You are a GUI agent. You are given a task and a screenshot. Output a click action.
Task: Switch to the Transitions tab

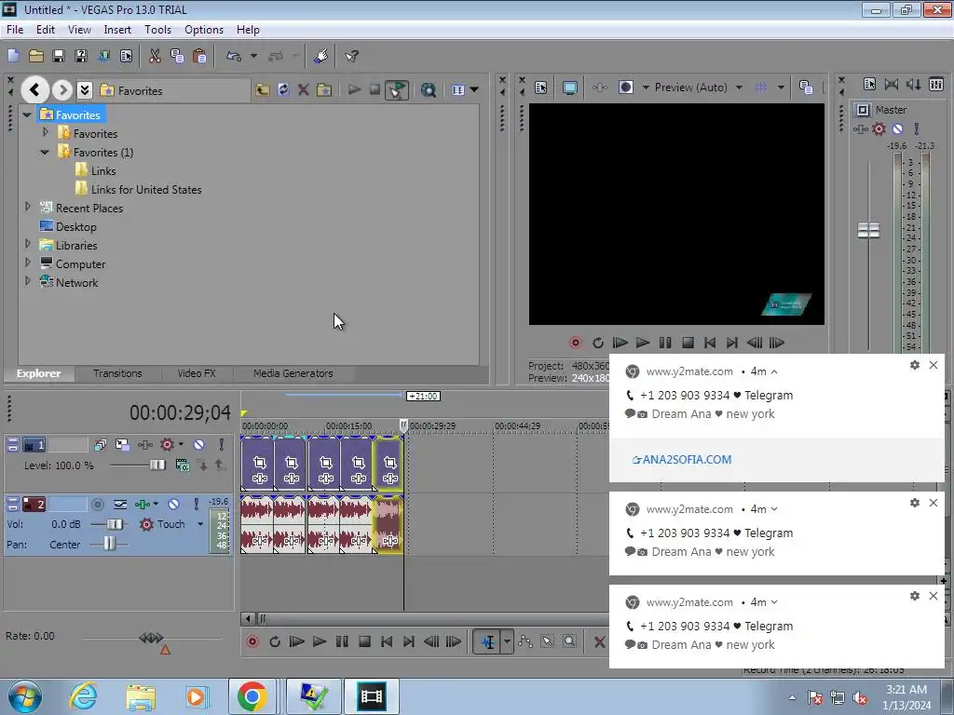tap(117, 373)
